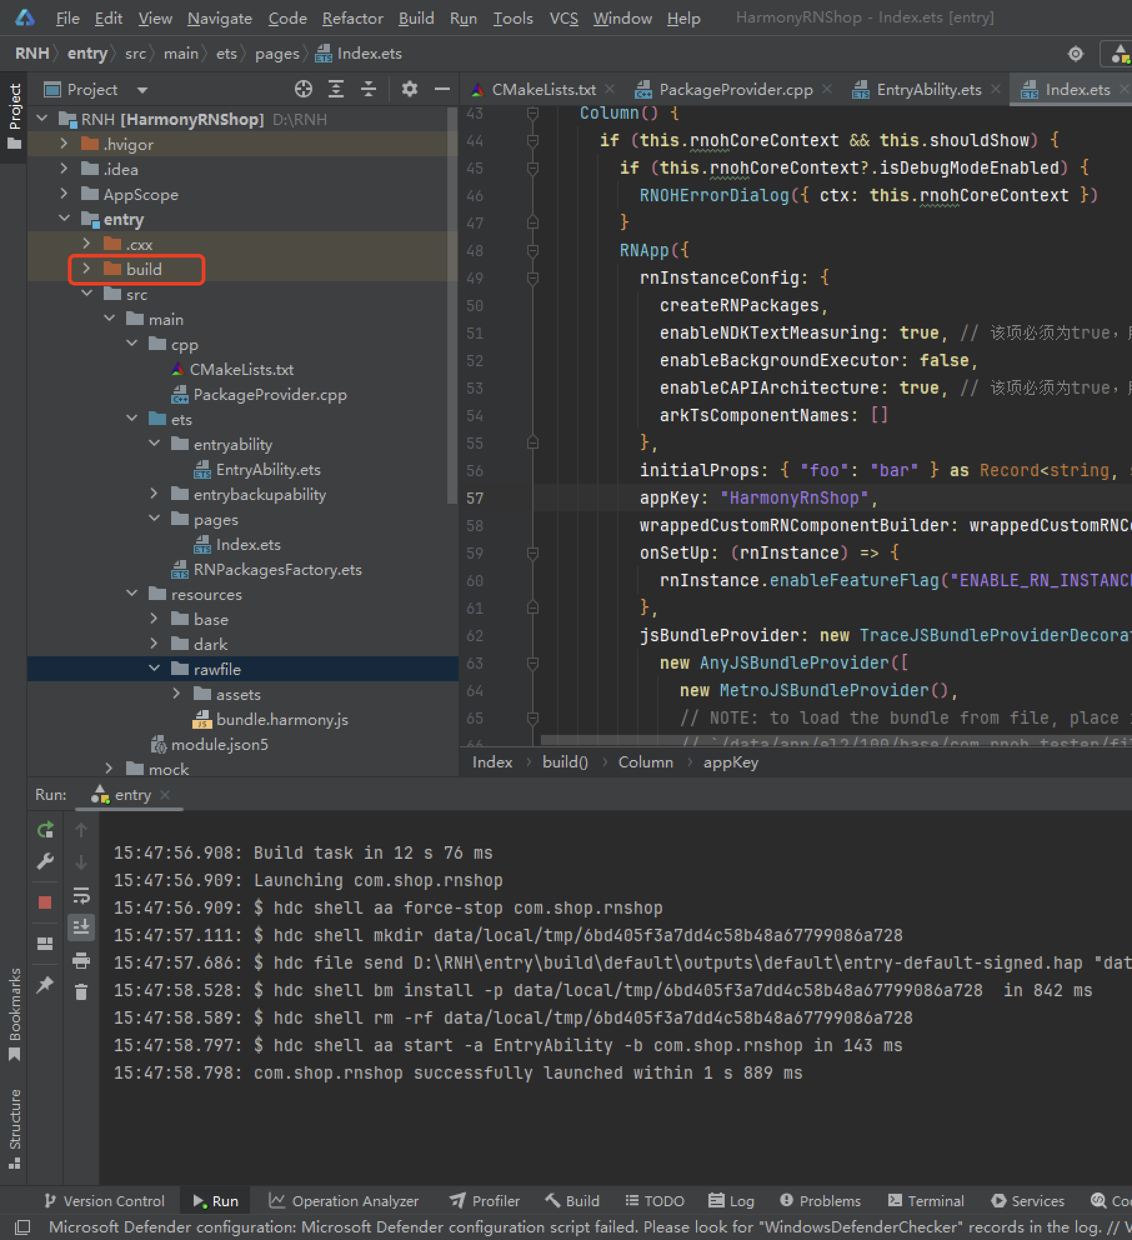Open the Tools menu
The image size is (1132, 1240).
[513, 19]
